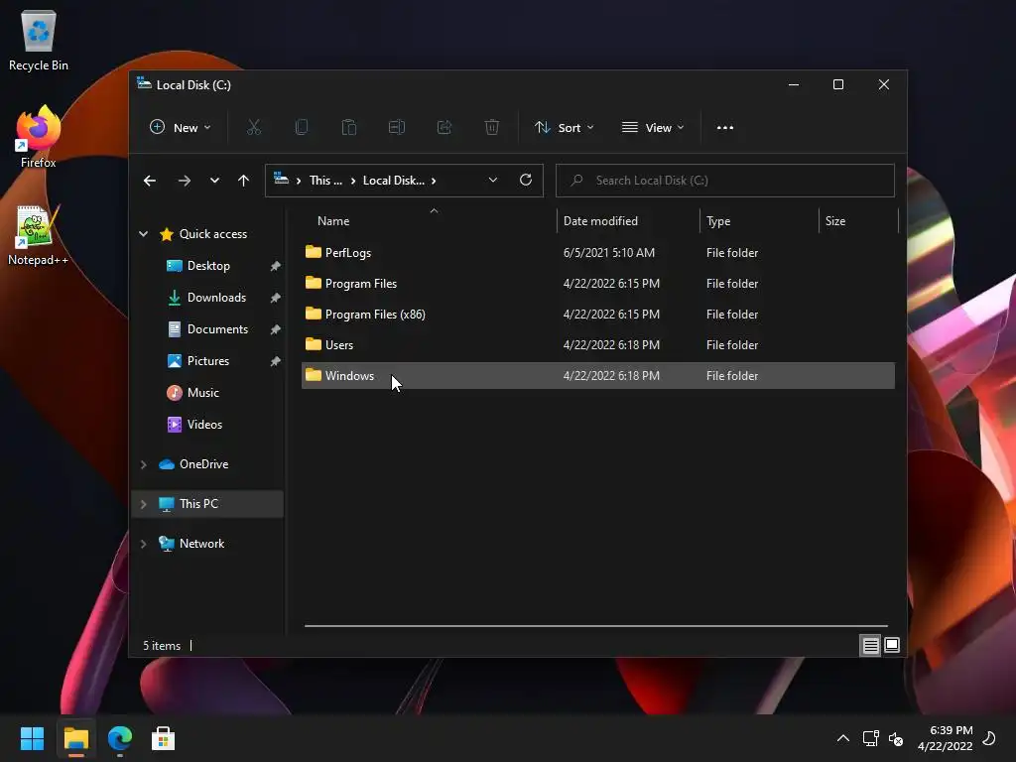The width and height of the screenshot is (1016, 762).
Task: Unpin Desktop via its pin icon
Action: click(x=276, y=266)
